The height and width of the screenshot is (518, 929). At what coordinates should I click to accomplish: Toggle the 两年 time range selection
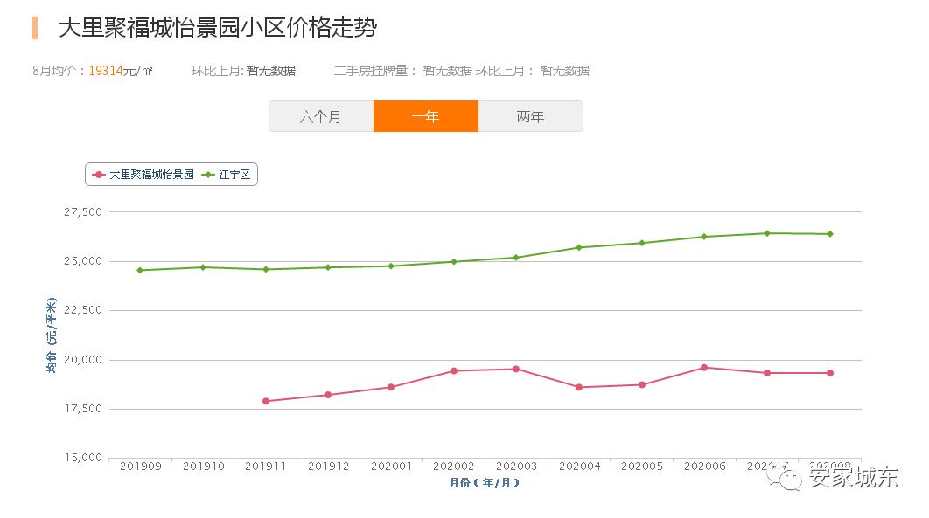531,115
